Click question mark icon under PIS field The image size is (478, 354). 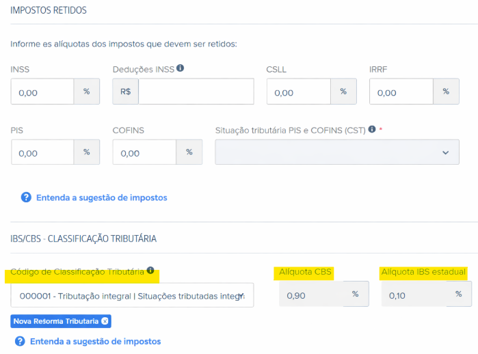(x=26, y=198)
